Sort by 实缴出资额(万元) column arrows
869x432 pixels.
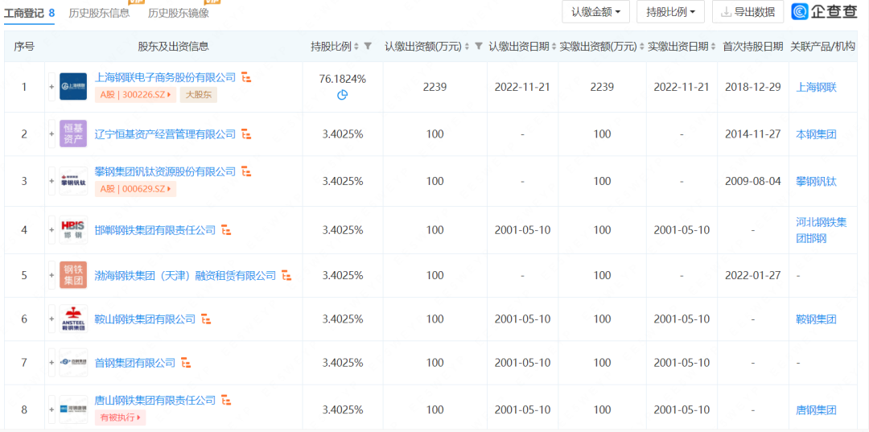click(641, 47)
